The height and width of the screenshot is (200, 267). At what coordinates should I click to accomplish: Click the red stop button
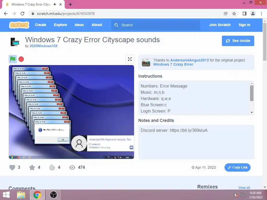(x=21, y=59)
